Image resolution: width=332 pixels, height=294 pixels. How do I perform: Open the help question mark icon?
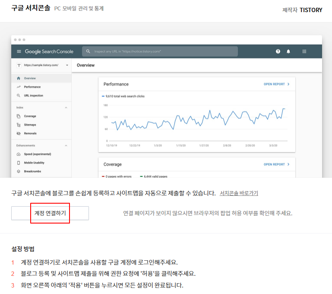point(278,51)
